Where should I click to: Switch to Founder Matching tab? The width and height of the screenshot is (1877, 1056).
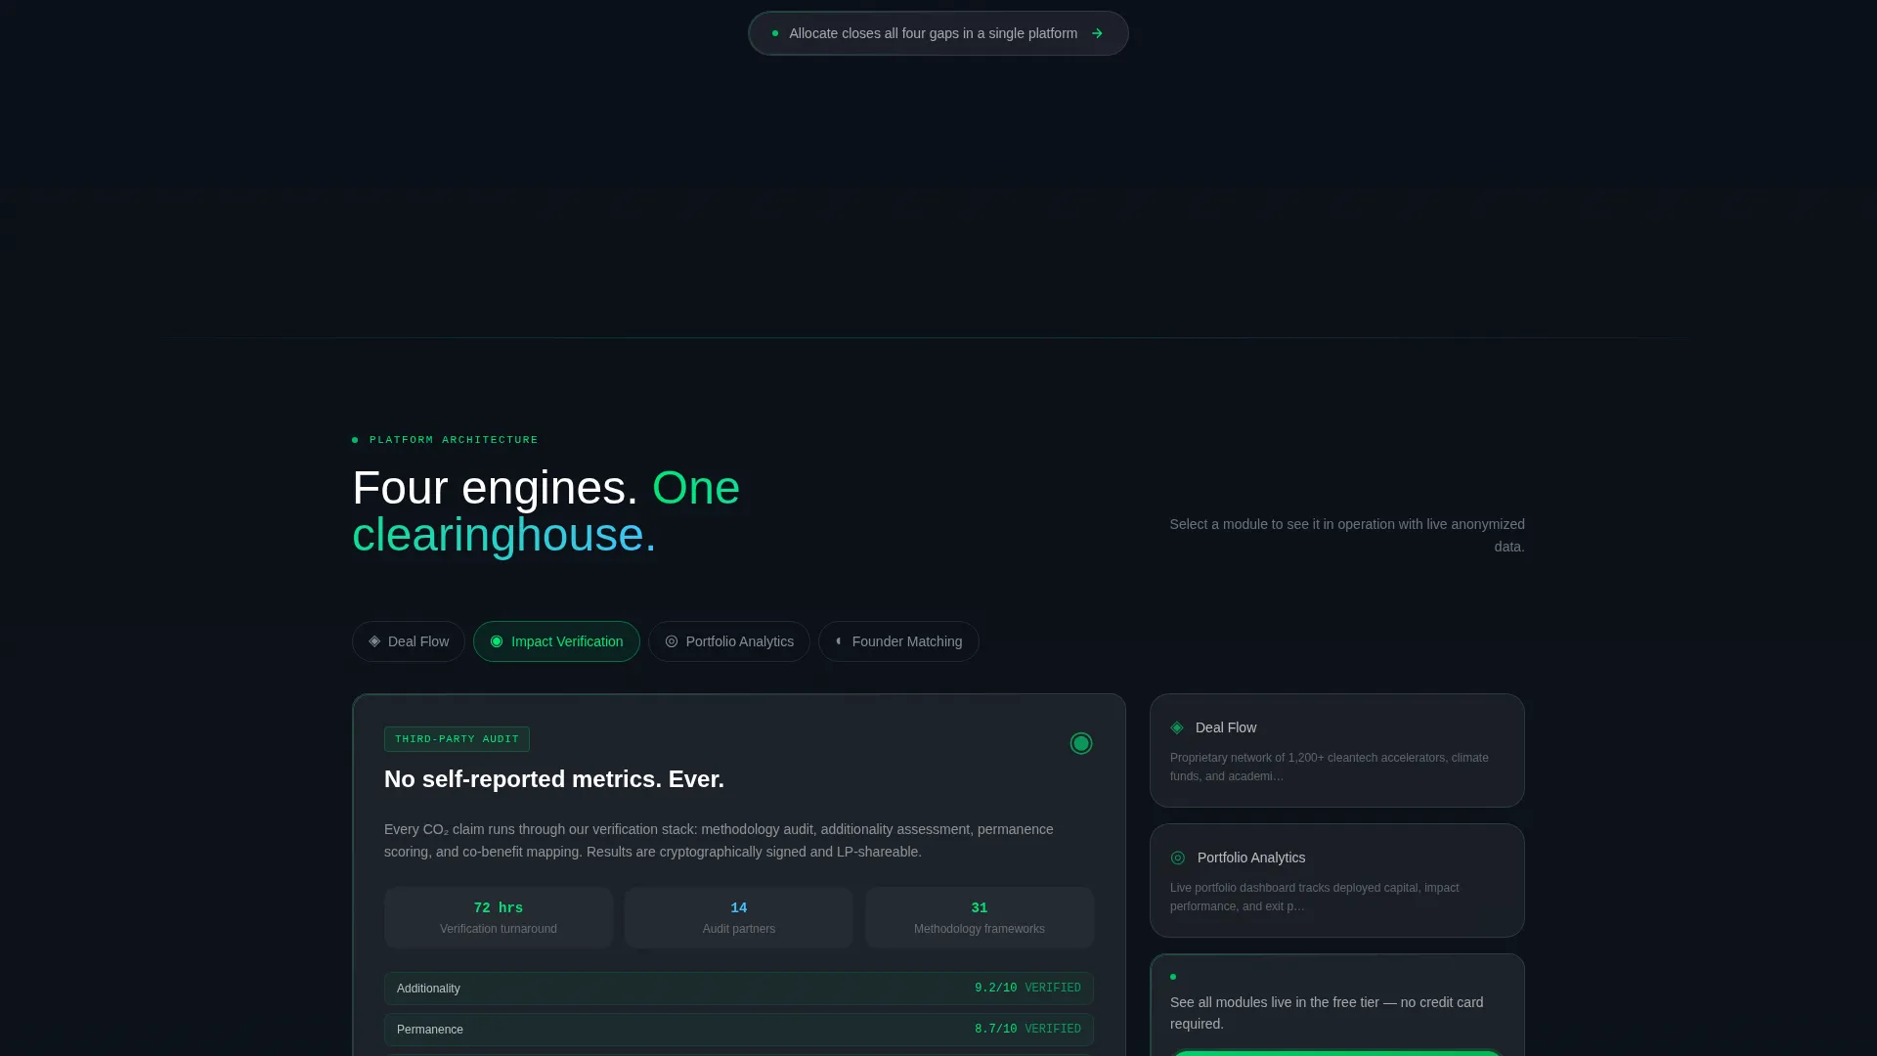pyautogui.click(x=898, y=641)
